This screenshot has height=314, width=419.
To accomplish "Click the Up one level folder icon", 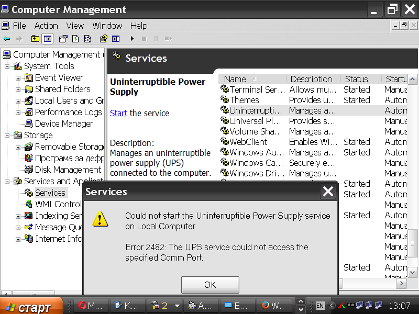I will tap(35, 39).
